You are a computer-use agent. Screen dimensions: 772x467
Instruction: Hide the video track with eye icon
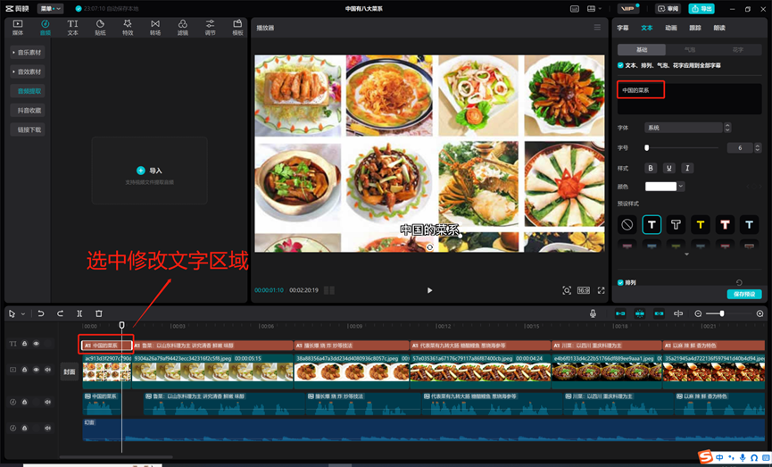pos(36,370)
